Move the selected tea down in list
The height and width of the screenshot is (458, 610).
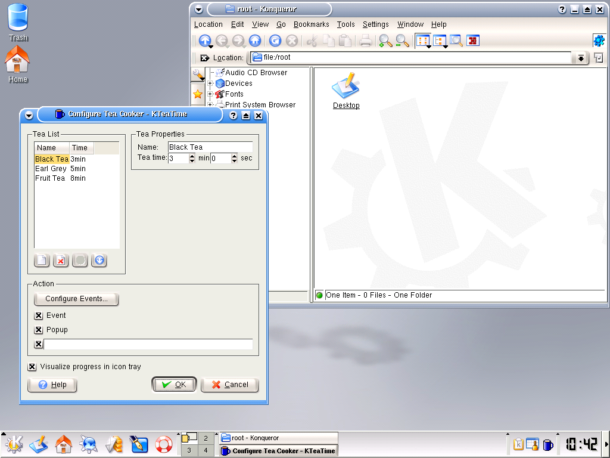point(99,260)
